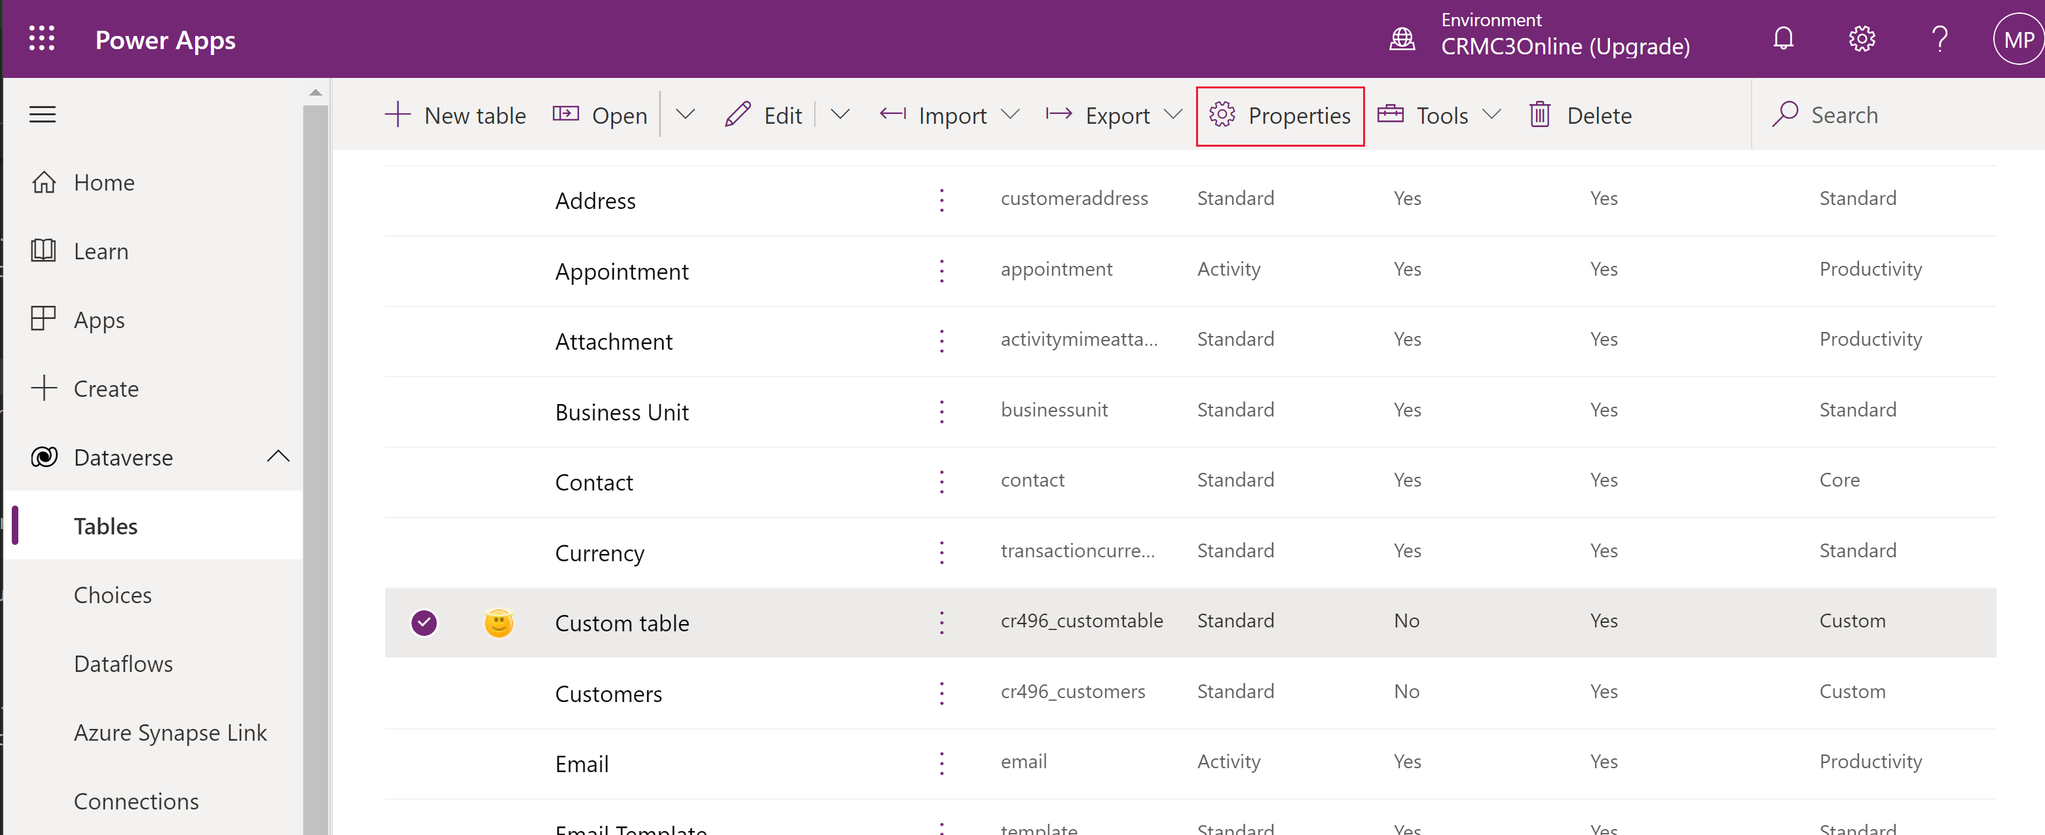Screen dimensions: 2045x835
Task: Click the Tables menu item
Action: (105, 526)
